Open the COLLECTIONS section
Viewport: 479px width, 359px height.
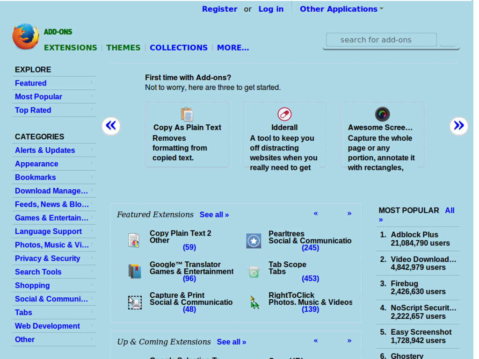(178, 47)
